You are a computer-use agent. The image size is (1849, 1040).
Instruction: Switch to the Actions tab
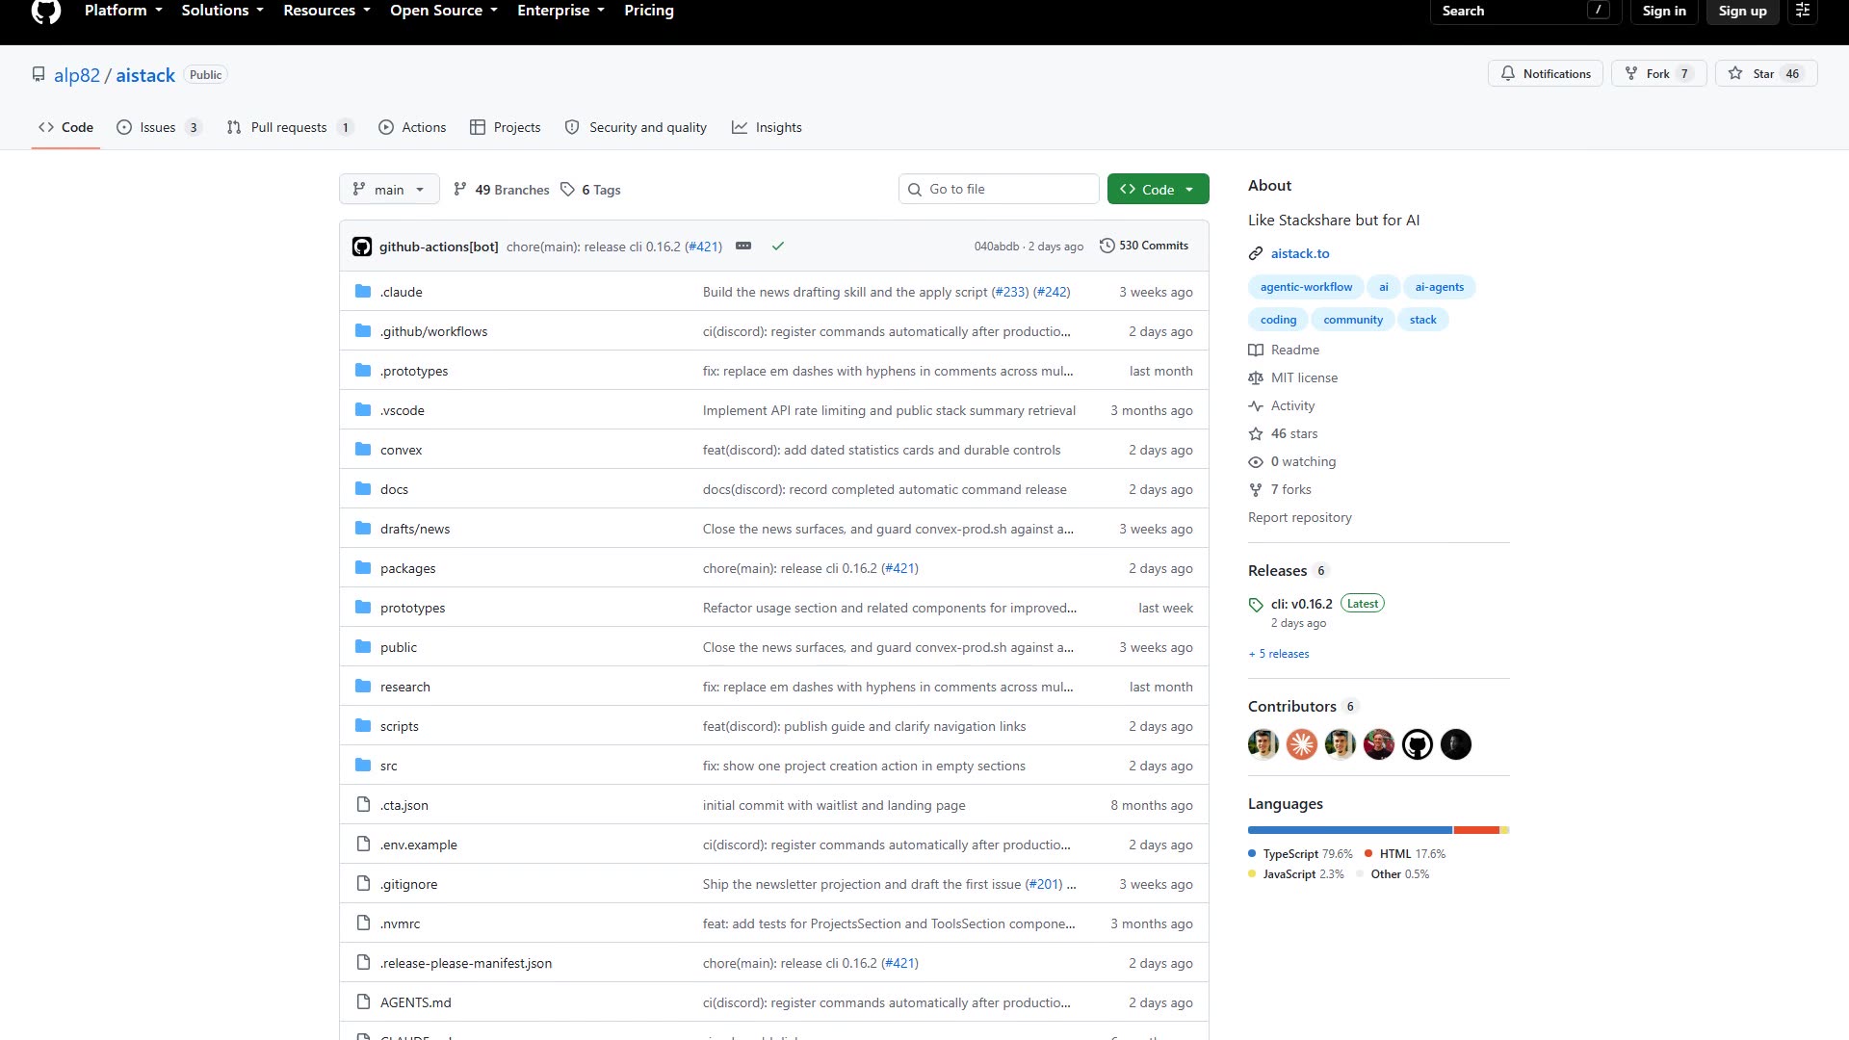point(412,127)
